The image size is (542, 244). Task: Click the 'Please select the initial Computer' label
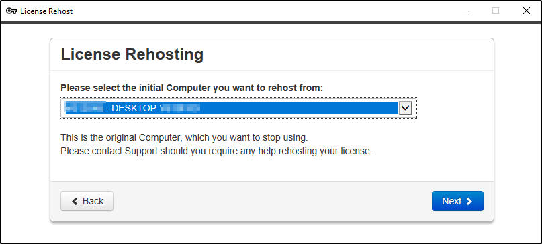(192, 88)
